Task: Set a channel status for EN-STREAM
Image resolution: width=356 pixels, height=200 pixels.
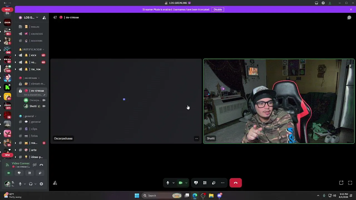Action: tap(34, 95)
